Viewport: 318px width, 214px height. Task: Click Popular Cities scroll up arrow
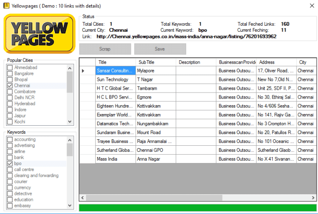70,68
